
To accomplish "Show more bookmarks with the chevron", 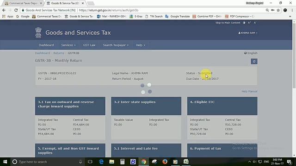I will point(290,17).
